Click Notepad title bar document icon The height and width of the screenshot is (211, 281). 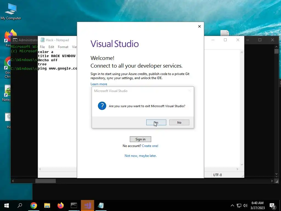(x=42, y=40)
